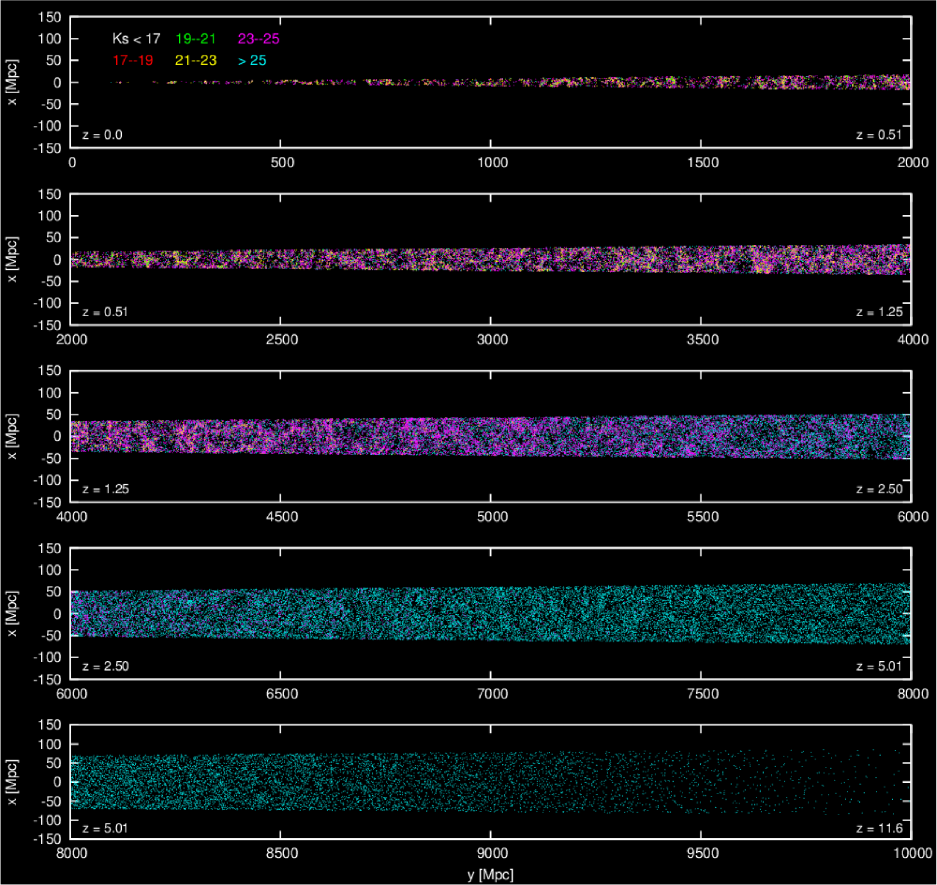Click the '5500' tick label
The height and width of the screenshot is (885, 937).
coord(703,517)
